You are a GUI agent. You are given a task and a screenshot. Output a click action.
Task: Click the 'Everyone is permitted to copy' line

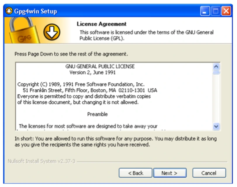84,96
